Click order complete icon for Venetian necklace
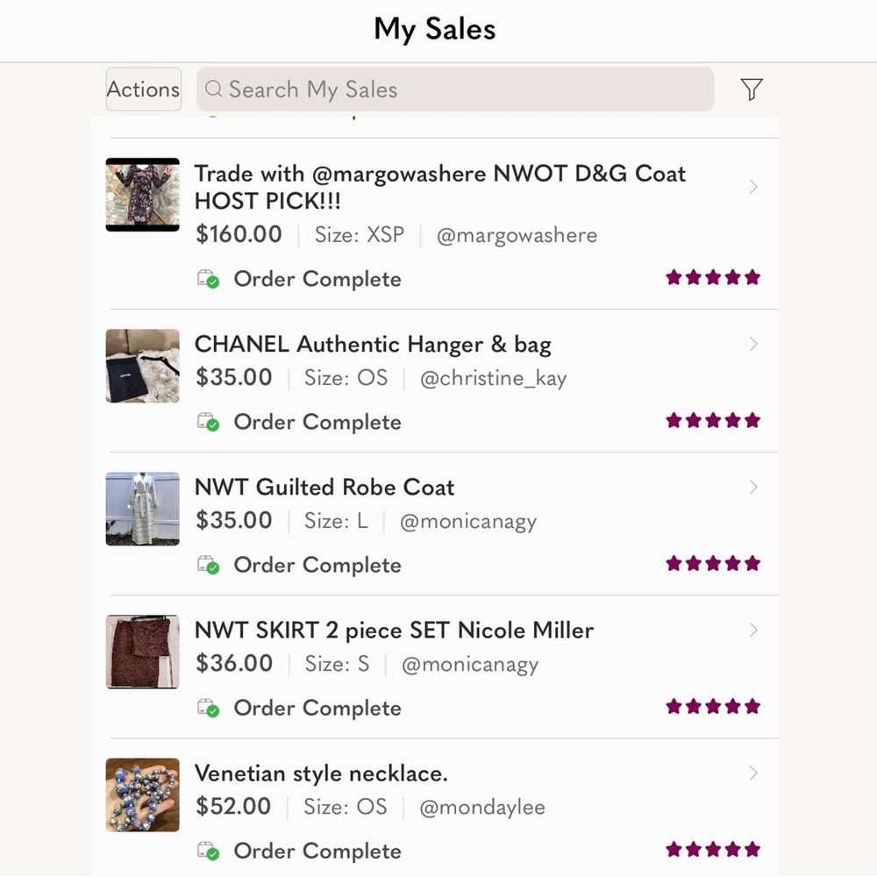877x877 pixels. (x=208, y=852)
